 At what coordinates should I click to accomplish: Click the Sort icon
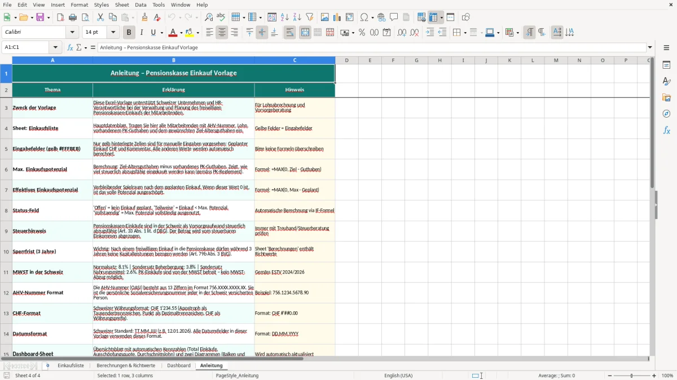272,17
